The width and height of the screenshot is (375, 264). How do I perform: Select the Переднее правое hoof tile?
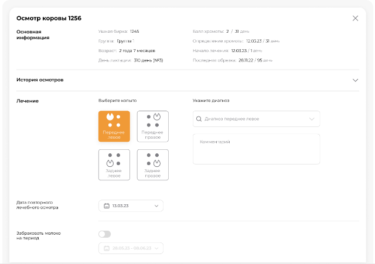point(152,126)
